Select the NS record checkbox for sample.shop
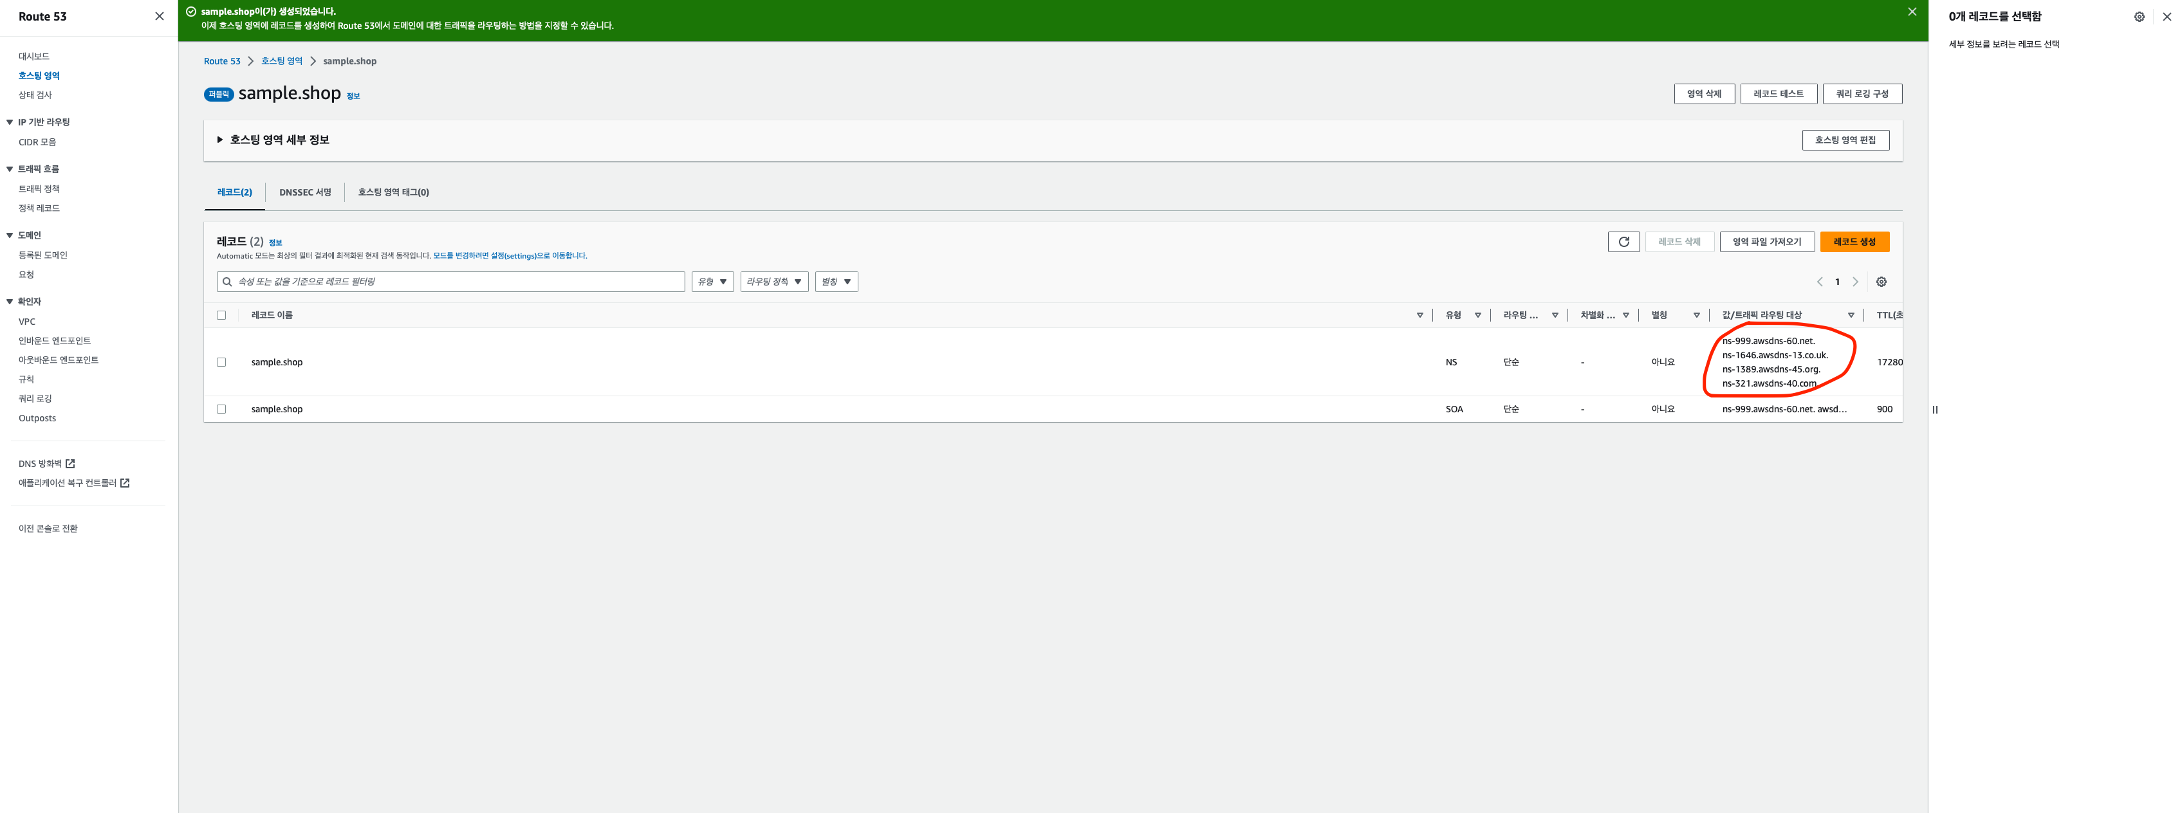The image size is (2182, 813). (x=221, y=363)
